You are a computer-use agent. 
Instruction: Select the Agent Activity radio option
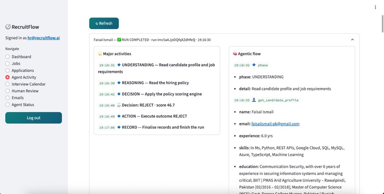tap(7, 77)
